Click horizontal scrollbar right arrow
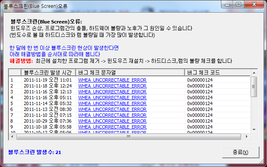 pyautogui.click(x=246, y=136)
